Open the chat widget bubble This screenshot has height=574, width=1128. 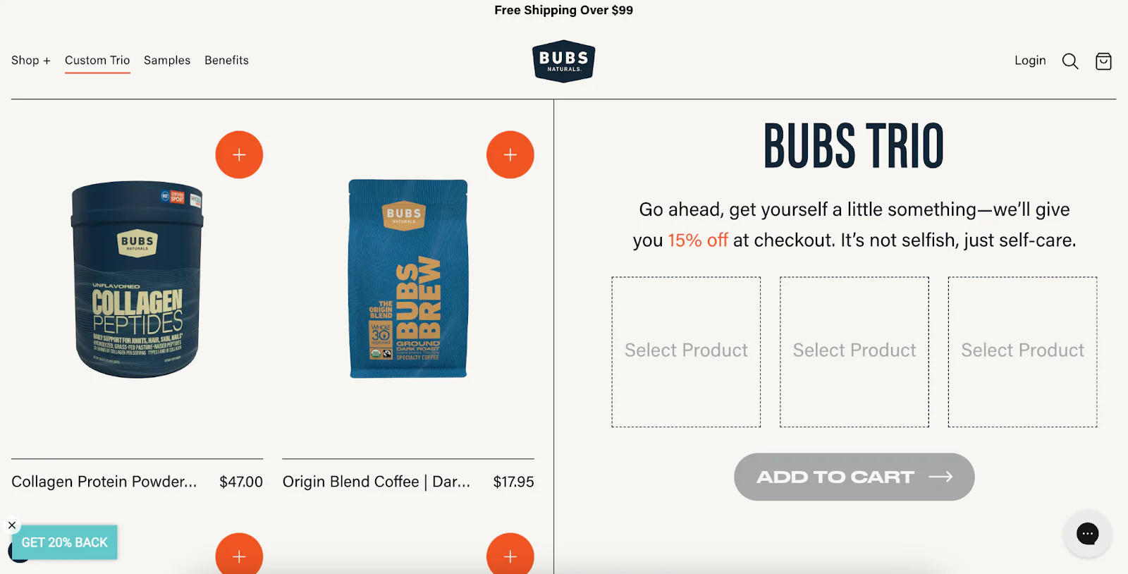1086,533
